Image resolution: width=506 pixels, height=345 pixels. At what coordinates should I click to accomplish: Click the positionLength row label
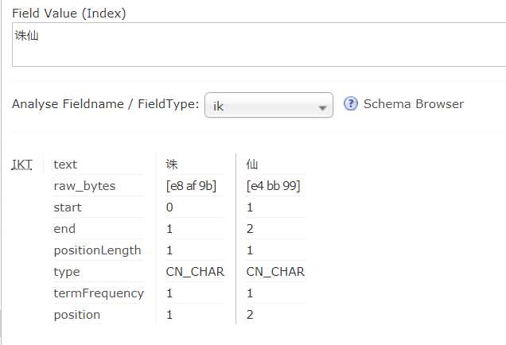tap(97, 250)
